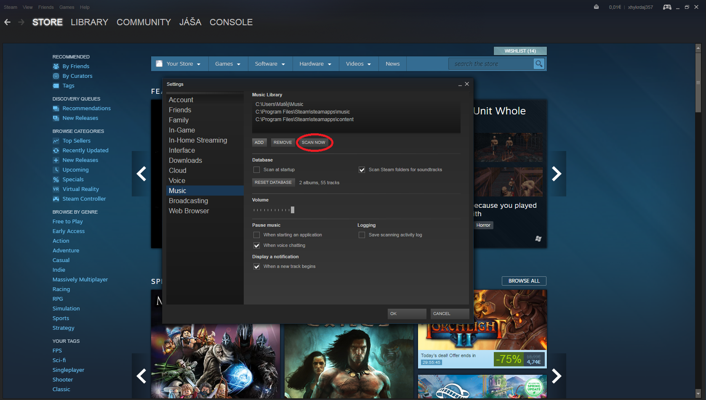Enable Save scanning activity log

point(362,235)
